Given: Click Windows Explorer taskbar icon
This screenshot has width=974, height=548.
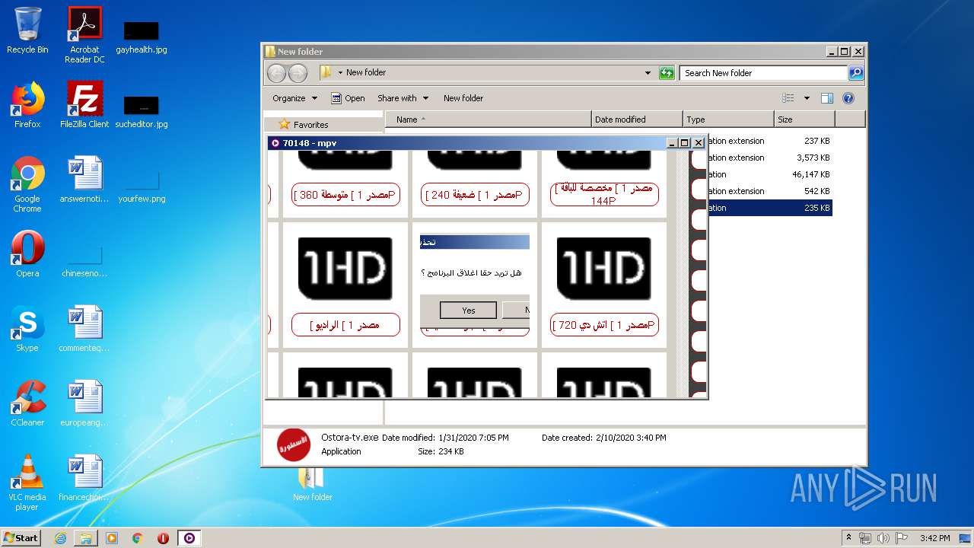Looking at the screenshot, I should (x=86, y=538).
